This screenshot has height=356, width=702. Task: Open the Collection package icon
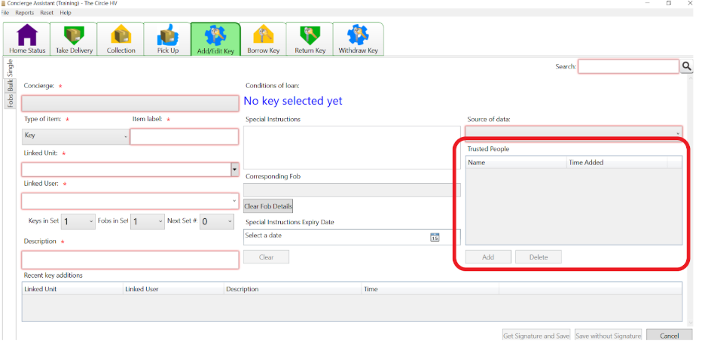pos(121,35)
